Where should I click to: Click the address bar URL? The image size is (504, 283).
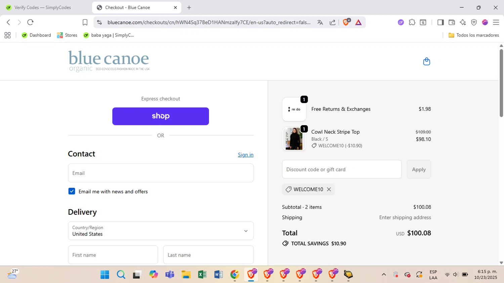209,22
